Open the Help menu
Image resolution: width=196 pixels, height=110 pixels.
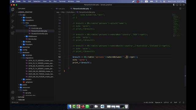pos(78,2)
